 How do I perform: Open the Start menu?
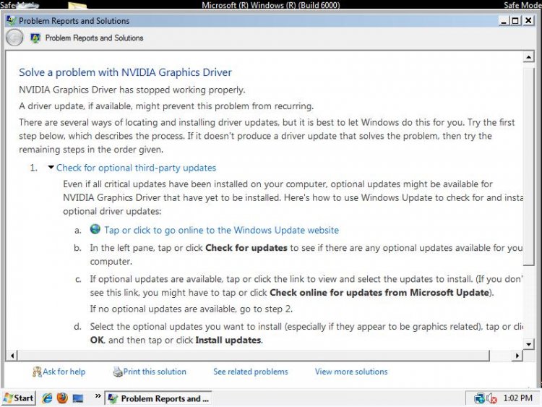(x=18, y=398)
